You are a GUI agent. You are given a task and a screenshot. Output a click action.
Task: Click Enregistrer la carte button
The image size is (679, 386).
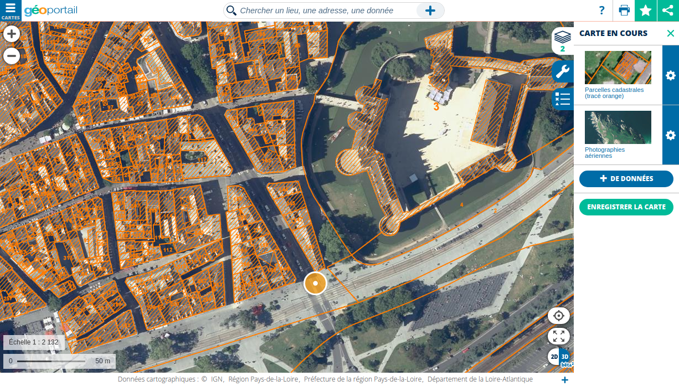pos(626,207)
